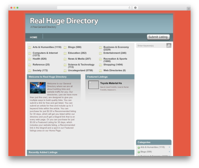Click the Business & Economy folder icon

pos(100,47)
